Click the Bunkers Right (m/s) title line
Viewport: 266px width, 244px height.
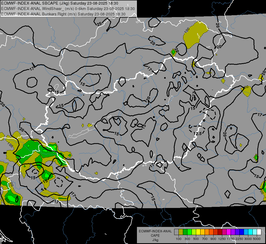pyautogui.click(x=63, y=14)
